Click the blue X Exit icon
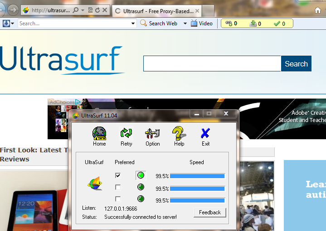The image size is (326, 231). tap(205, 133)
